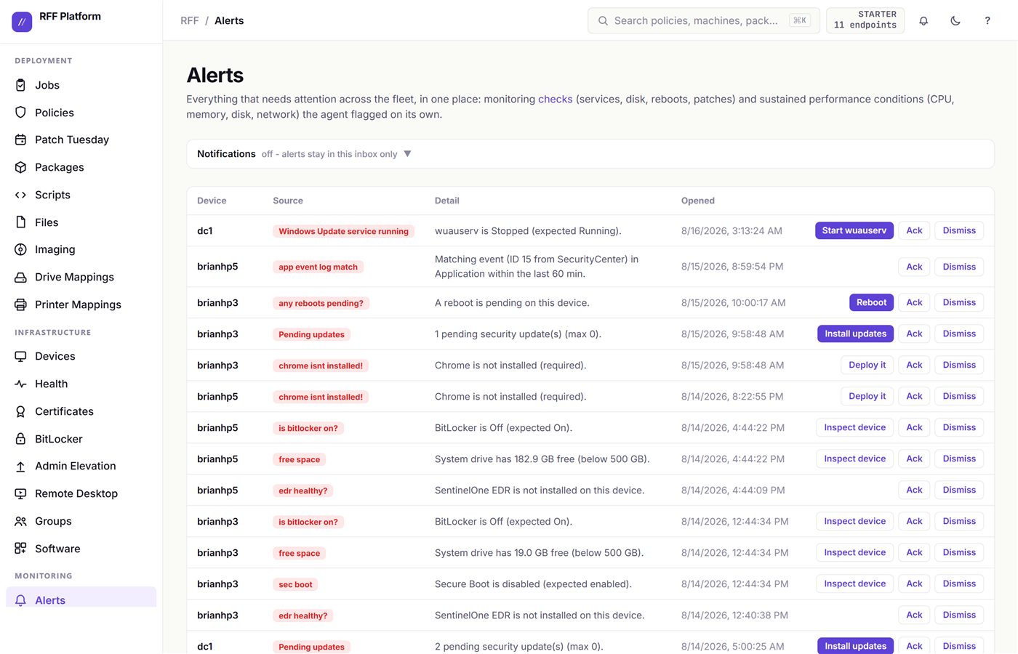Screen dimensions: 1018x654
Task: Click the Software grid icon
Action: tap(20, 549)
